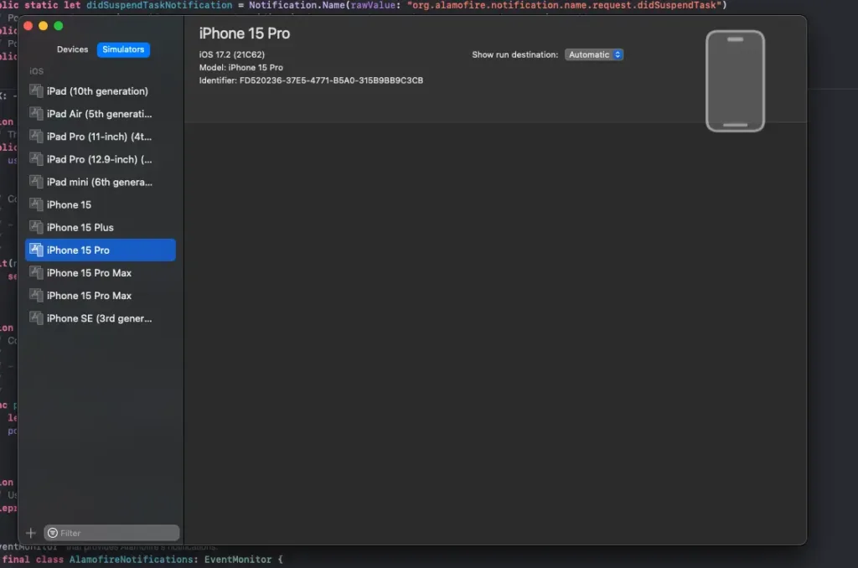Switch to the Devices tab
This screenshot has width=858, height=568.
[72, 49]
